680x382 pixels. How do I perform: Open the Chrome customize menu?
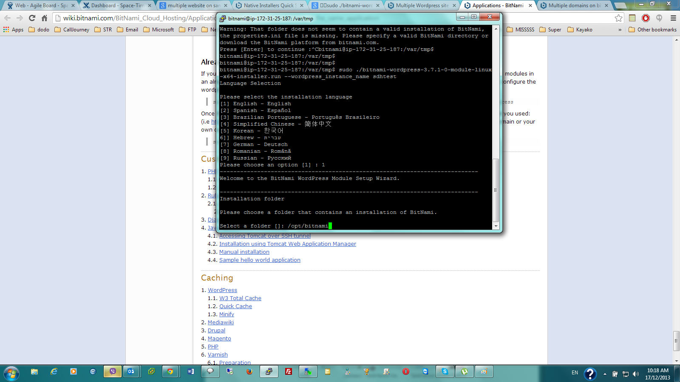pos(673,18)
